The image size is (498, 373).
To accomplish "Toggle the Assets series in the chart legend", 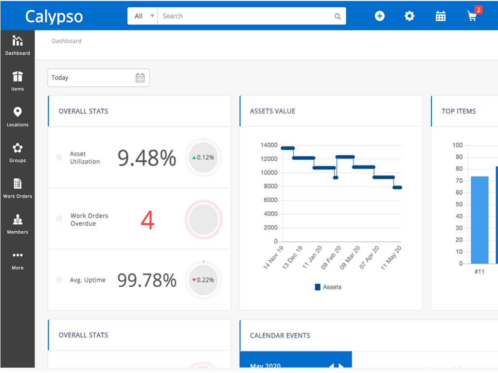I will [327, 287].
